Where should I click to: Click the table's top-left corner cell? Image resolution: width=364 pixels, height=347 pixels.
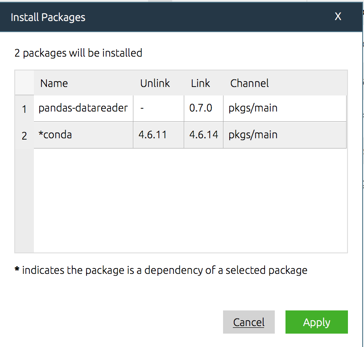click(x=24, y=83)
